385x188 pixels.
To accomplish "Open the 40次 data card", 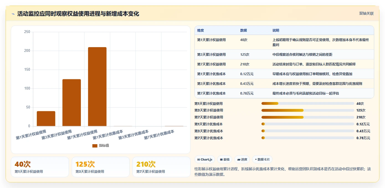I will coord(40,167).
